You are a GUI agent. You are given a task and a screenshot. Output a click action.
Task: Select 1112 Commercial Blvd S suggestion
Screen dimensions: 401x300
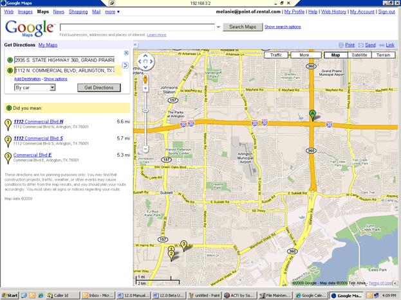click(38, 138)
